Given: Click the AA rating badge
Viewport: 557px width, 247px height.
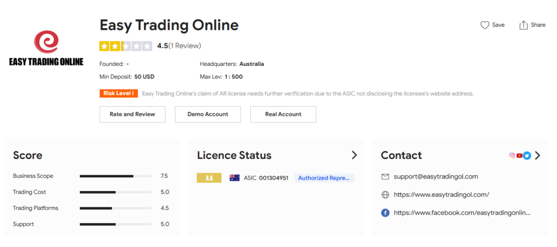Looking at the screenshot, I should [209, 178].
